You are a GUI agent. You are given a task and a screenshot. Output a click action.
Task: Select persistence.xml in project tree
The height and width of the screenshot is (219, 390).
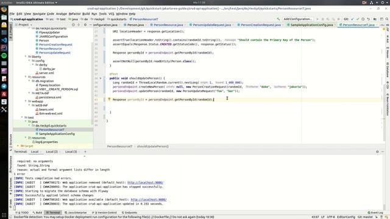pos(50,97)
